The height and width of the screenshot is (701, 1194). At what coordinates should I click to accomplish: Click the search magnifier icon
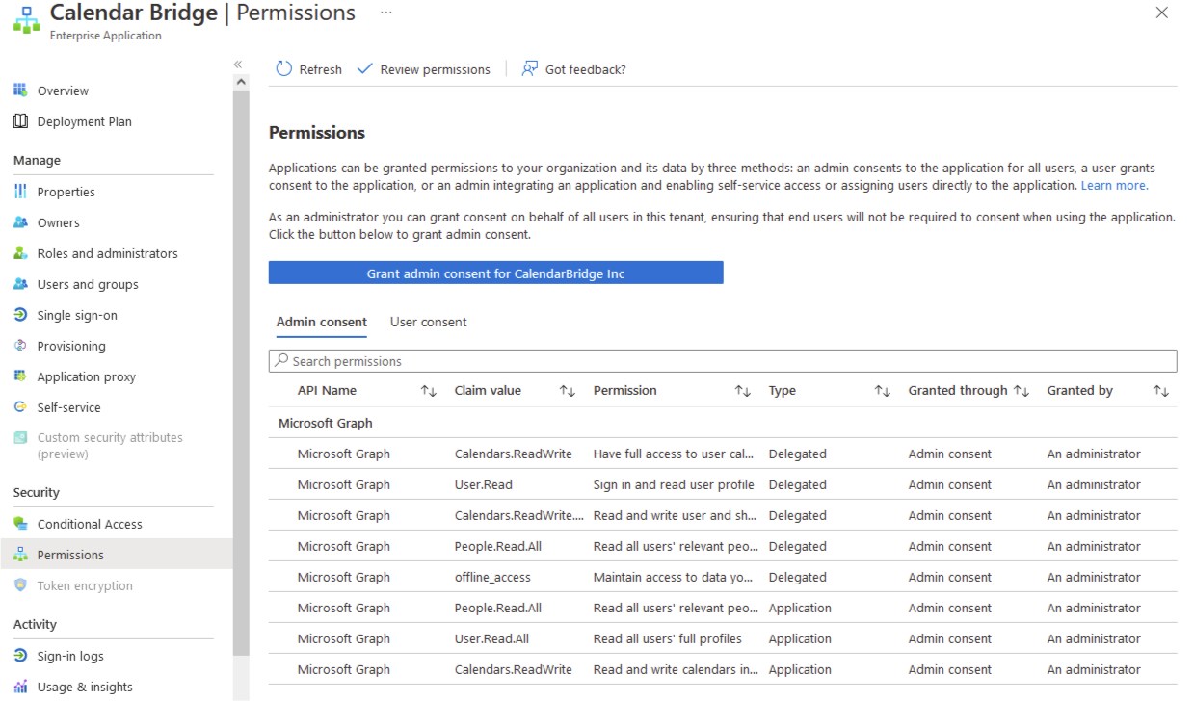click(281, 361)
